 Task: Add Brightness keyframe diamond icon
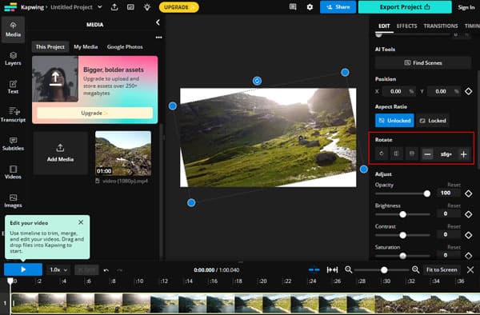click(x=468, y=214)
